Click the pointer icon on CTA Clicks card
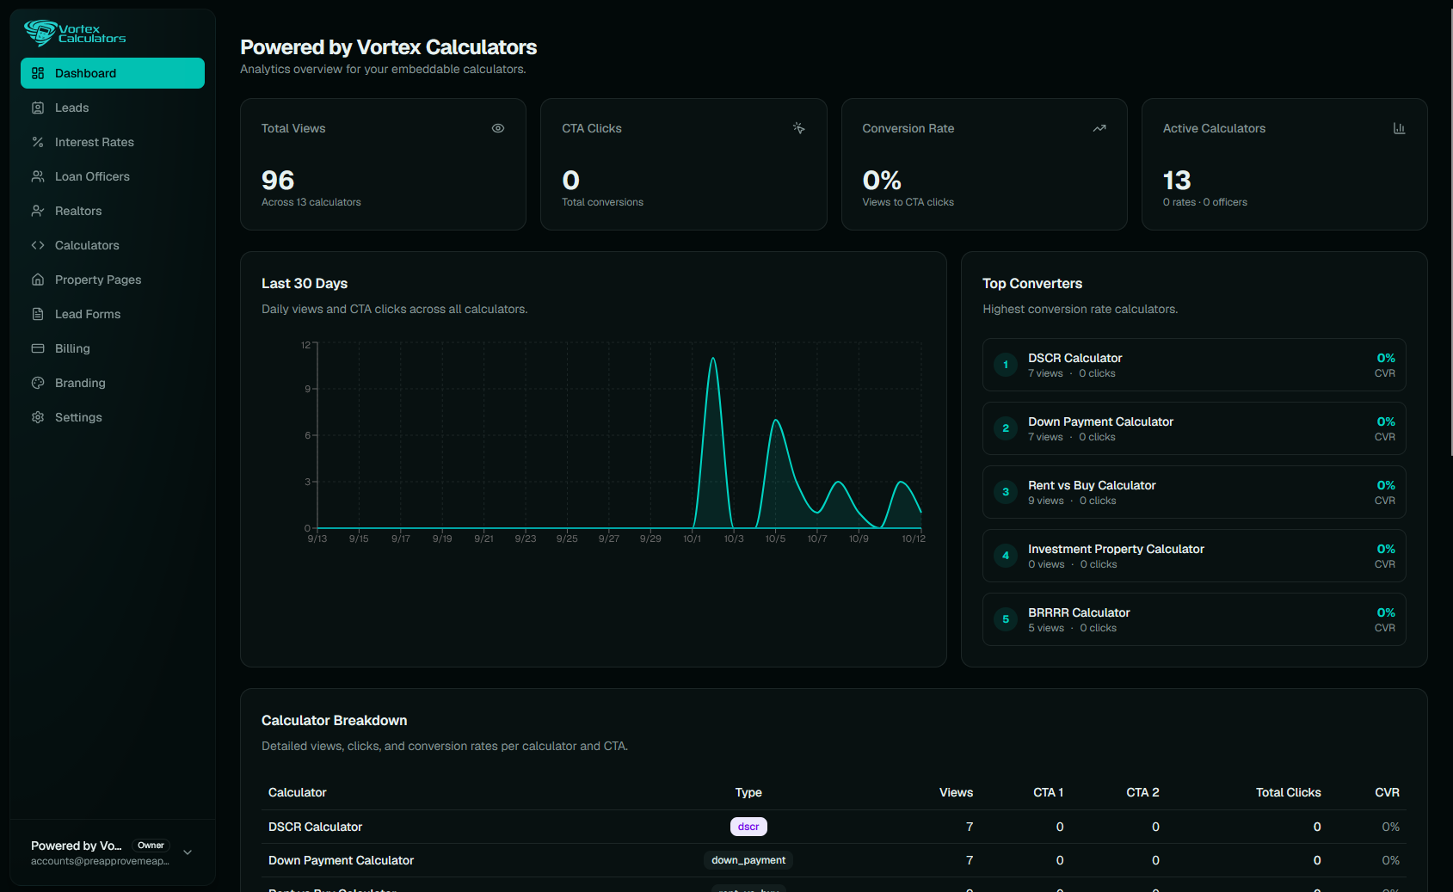Screen dimensions: 1453x892 coord(798,128)
